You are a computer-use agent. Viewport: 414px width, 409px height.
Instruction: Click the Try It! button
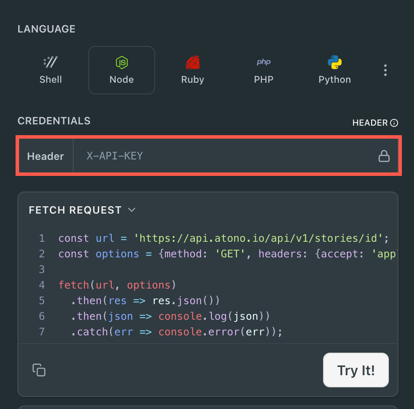tap(356, 370)
